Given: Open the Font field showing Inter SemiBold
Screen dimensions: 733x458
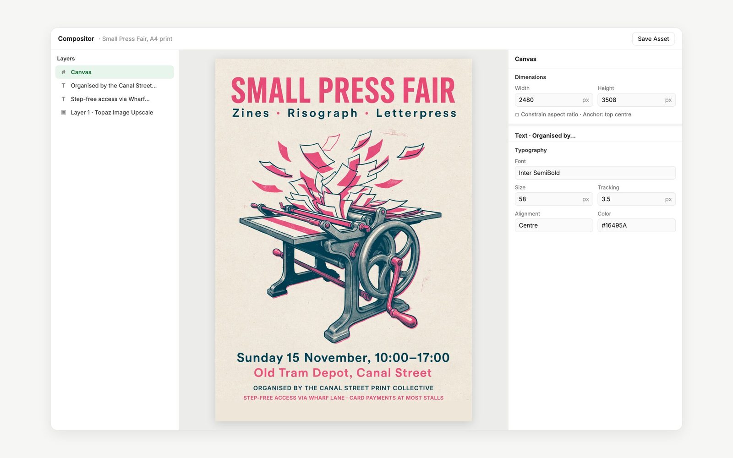Looking at the screenshot, I should click(x=595, y=173).
